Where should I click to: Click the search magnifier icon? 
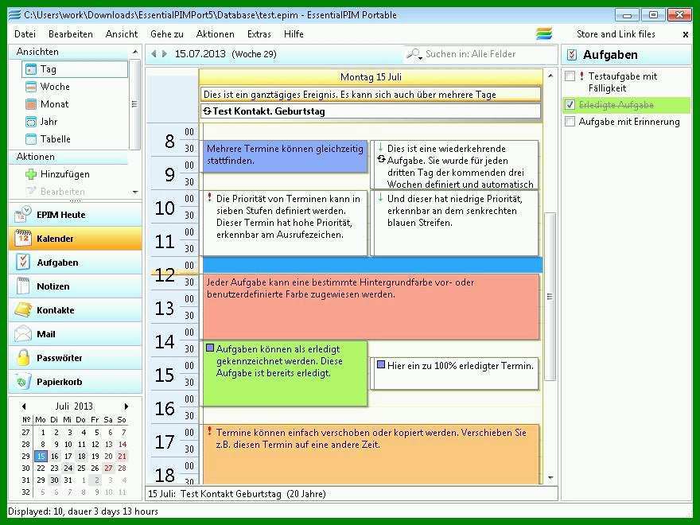(413, 53)
